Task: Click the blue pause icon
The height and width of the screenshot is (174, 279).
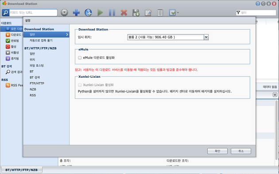Action: click(112, 13)
